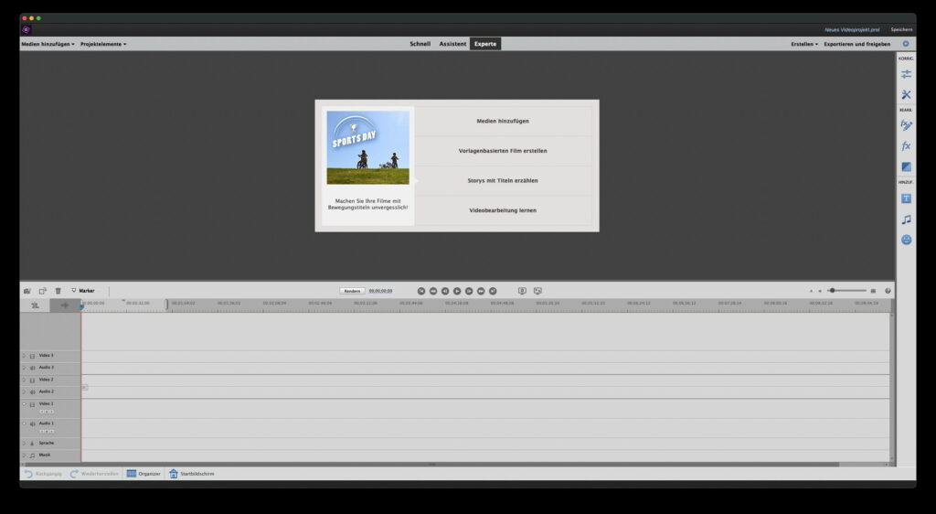Switch to the Schnell tab
This screenshot has width=936, height=514.
coord(420,44)
